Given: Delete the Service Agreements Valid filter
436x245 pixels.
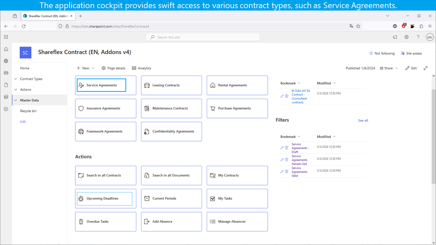Looking at the screenshot, I should [x=287, y=171].
